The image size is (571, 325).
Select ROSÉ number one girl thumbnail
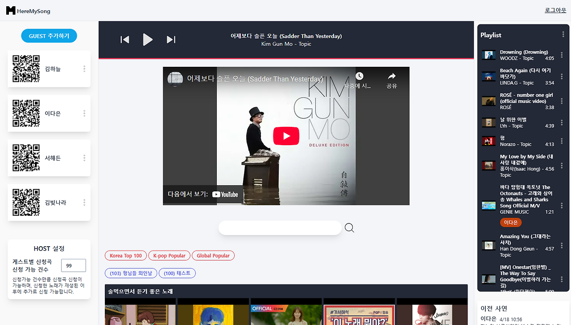(489, 101)
